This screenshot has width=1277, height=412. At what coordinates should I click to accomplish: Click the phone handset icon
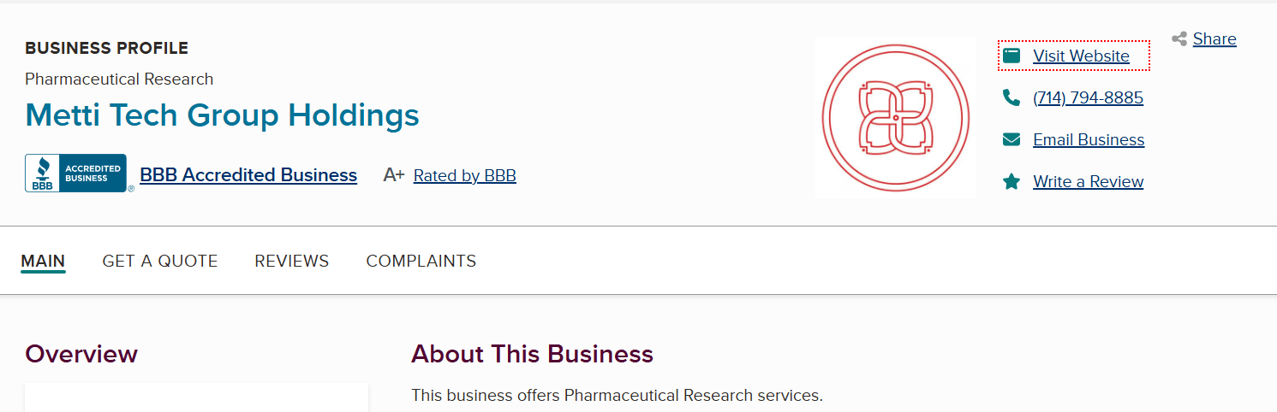pos(1011,98)
